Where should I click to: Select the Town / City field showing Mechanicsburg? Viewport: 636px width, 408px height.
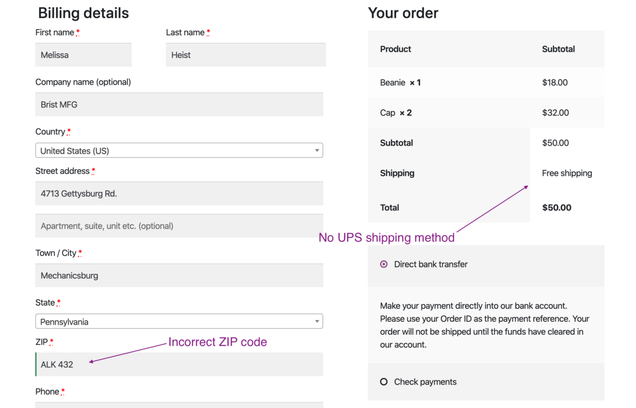click(179, 275)
